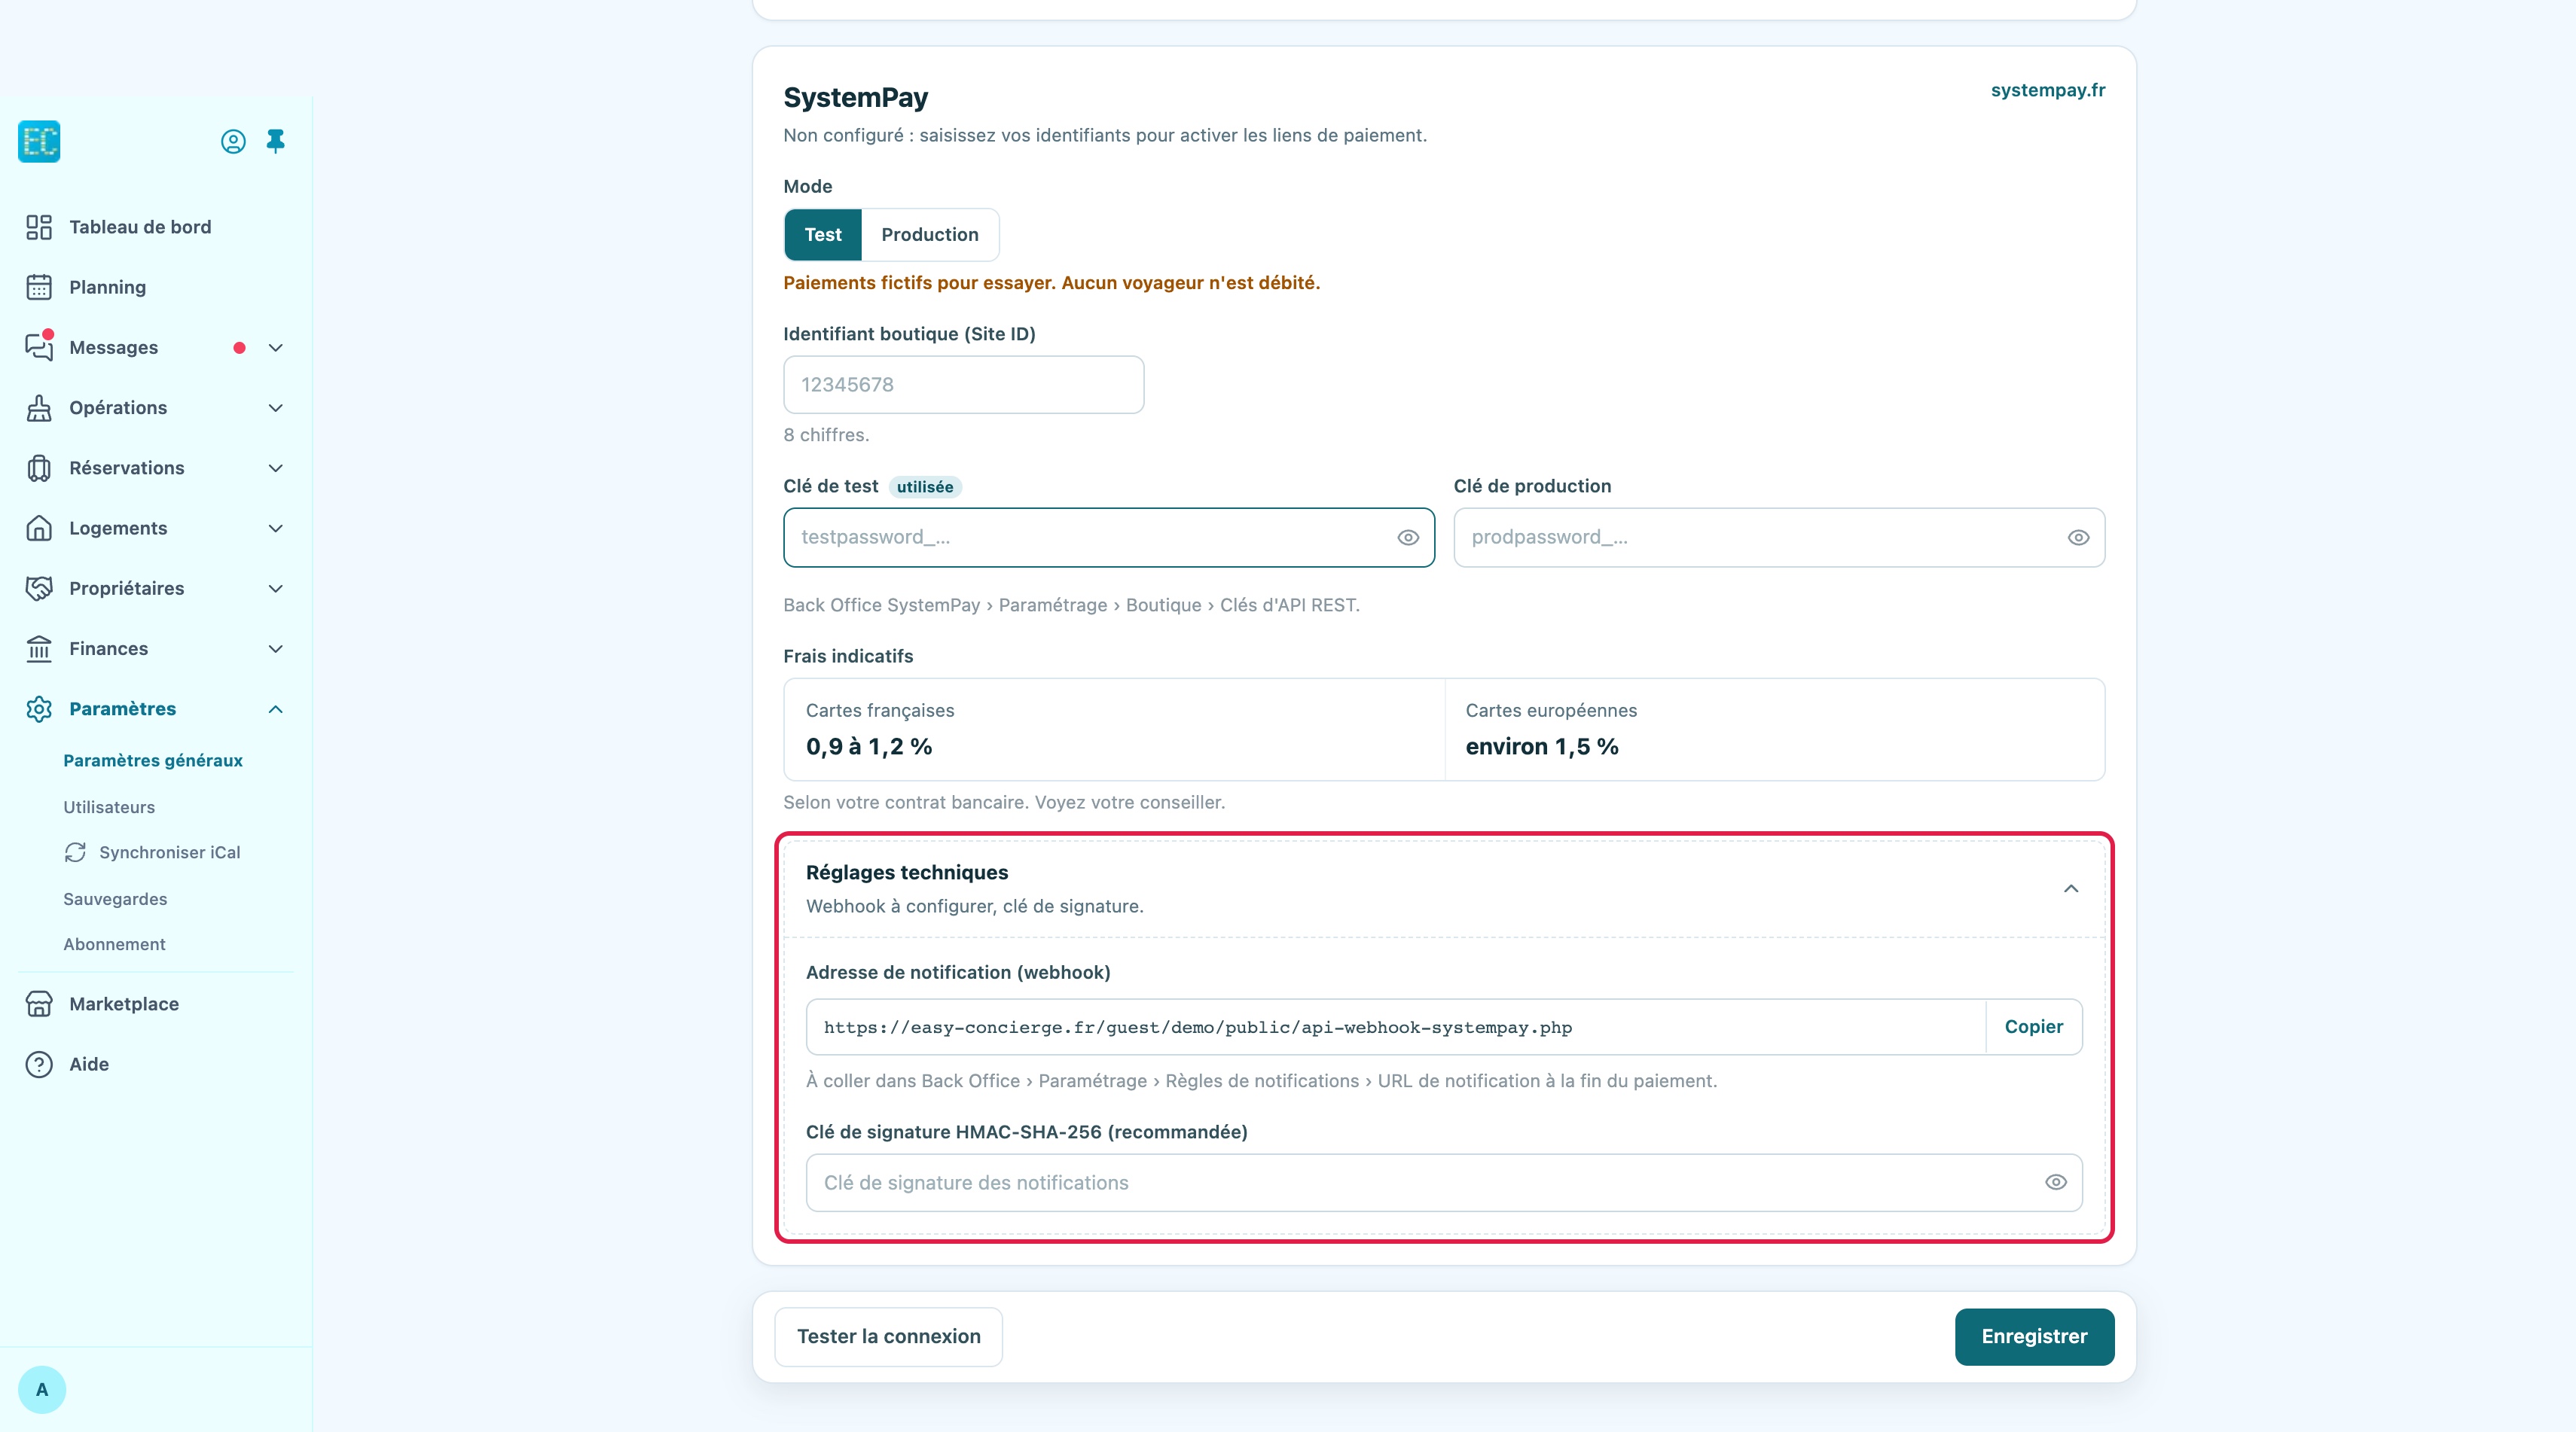Click Tester la connexion

(888, 1336)
